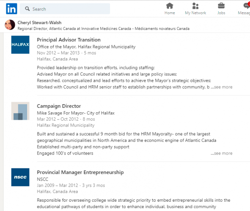Open Provincial Manager Entrepreneurship title
250x211 pixels.
tap(80, 172)
